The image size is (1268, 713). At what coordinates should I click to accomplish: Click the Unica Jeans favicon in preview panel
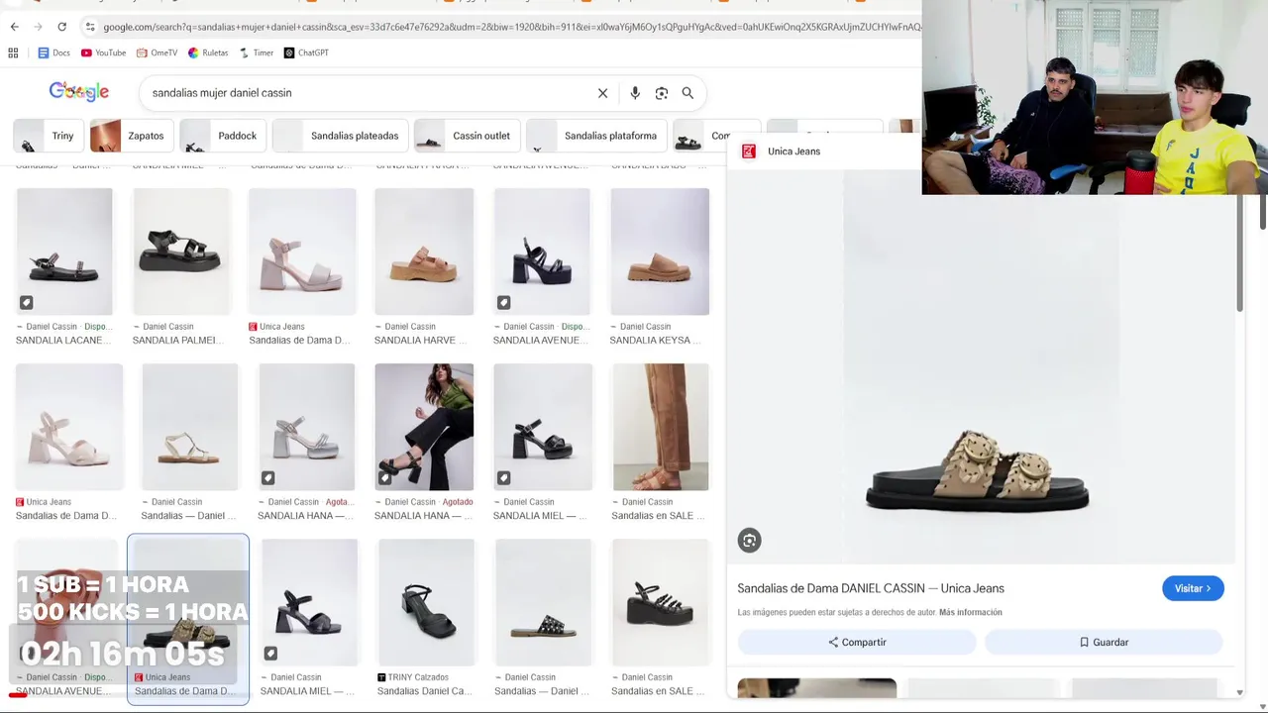tap(749, 152)
